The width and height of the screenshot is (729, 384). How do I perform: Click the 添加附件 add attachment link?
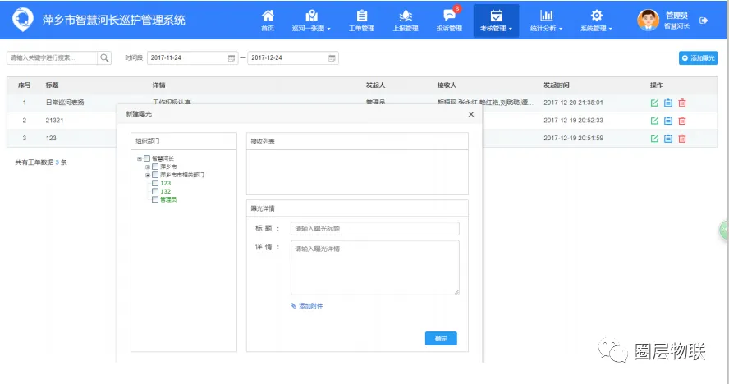click(307, 306)
